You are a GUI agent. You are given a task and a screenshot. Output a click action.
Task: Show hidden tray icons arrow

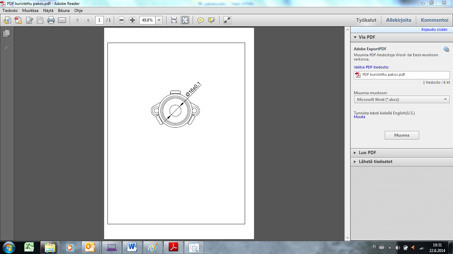point(390,247)
